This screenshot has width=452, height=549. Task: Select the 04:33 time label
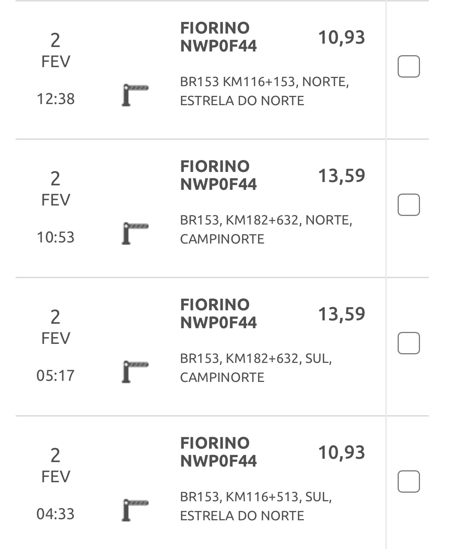55,514
